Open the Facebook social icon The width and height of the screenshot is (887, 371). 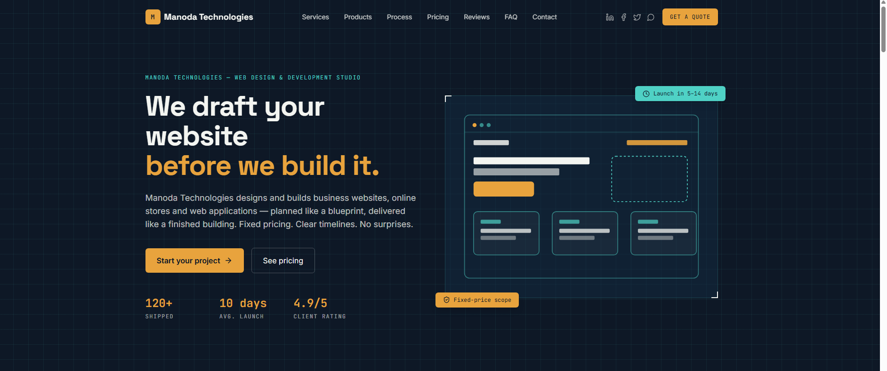click(623, 17)
